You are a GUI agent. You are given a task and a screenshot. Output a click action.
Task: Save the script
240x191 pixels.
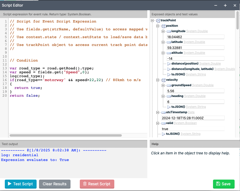point(223,184)
